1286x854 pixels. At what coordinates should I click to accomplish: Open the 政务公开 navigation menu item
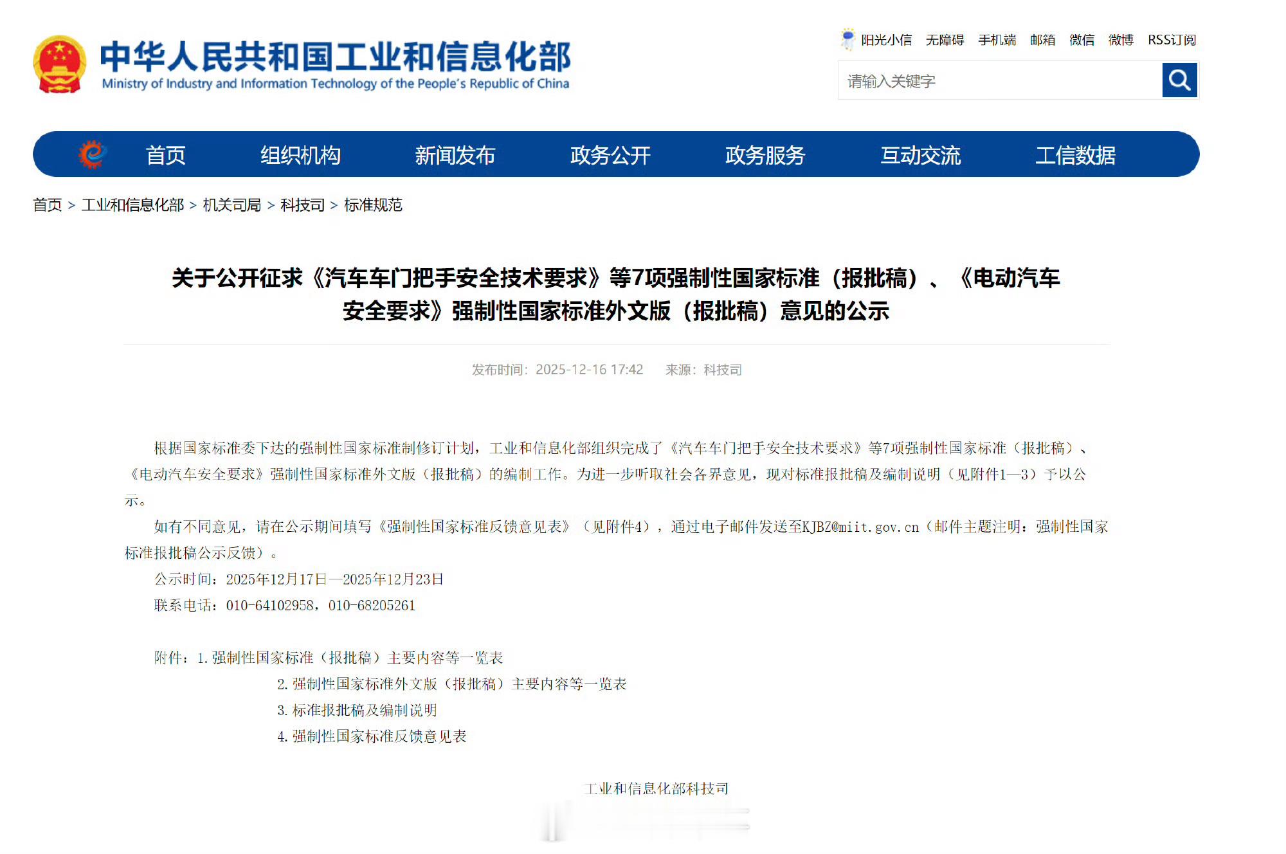pos(610,154)
